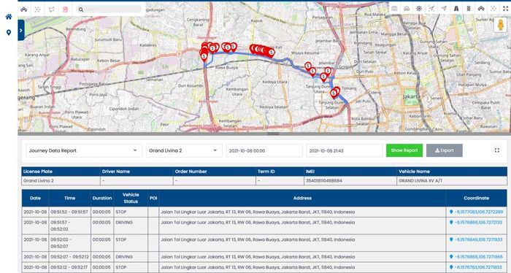This screenshot has height=273, width=511.
Task: Select the vehicle car icon in left map toolbar
Action: pyautogui.click(x=24, y=9)
